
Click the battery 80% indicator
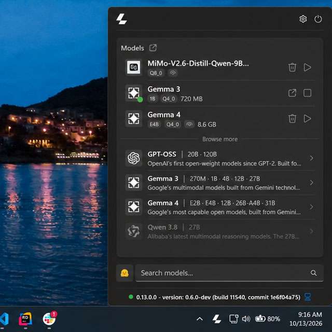click(268, 319)
